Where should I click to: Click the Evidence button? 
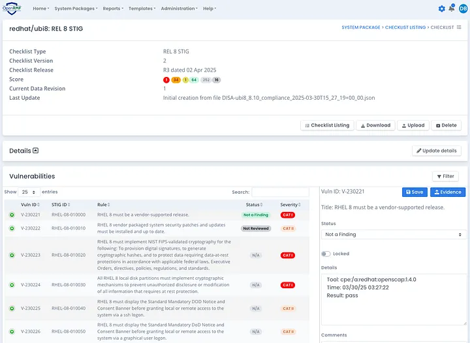pos(448,192)
